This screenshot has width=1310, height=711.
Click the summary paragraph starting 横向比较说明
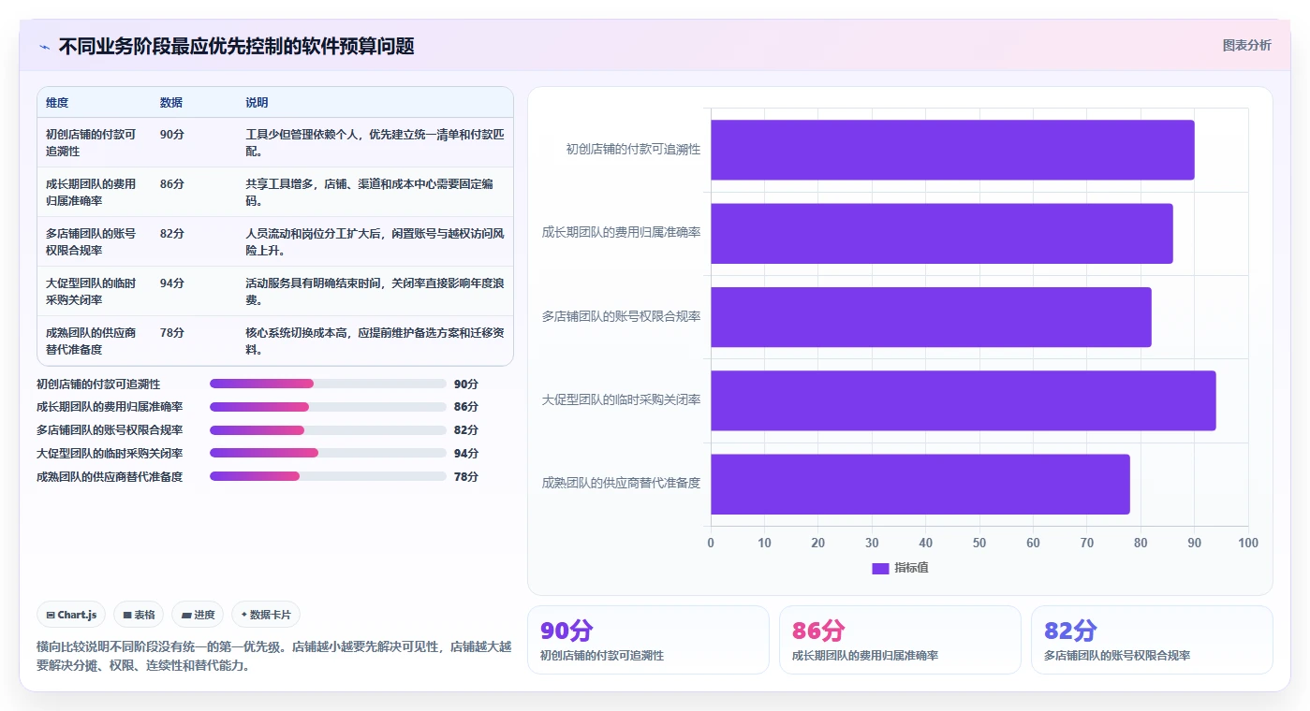pos(274,656)
